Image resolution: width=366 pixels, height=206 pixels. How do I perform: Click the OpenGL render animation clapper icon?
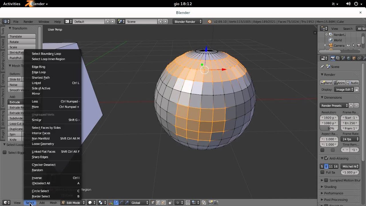click(x=216, y=203)
